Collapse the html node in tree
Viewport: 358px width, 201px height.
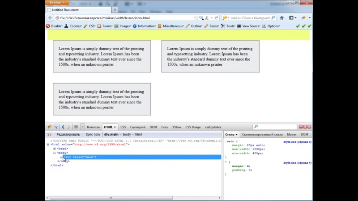(x=48, y=144)
